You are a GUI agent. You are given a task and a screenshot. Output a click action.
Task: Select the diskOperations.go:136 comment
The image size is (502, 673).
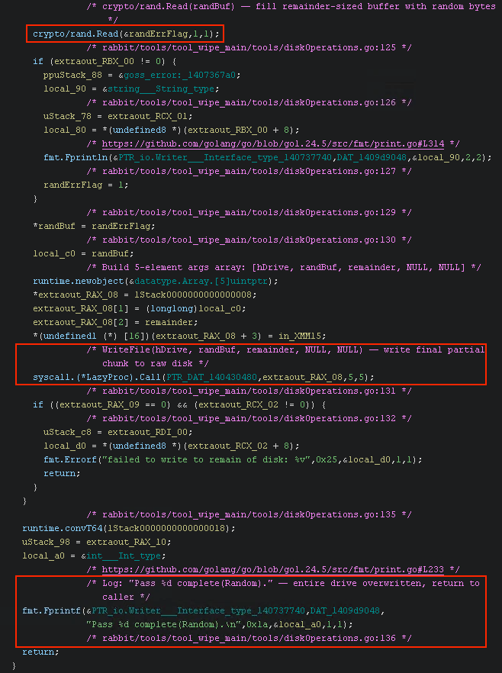pos(249,638)
